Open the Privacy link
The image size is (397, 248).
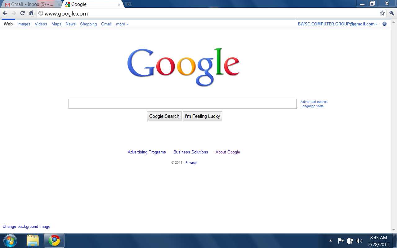tap(191, 162)
